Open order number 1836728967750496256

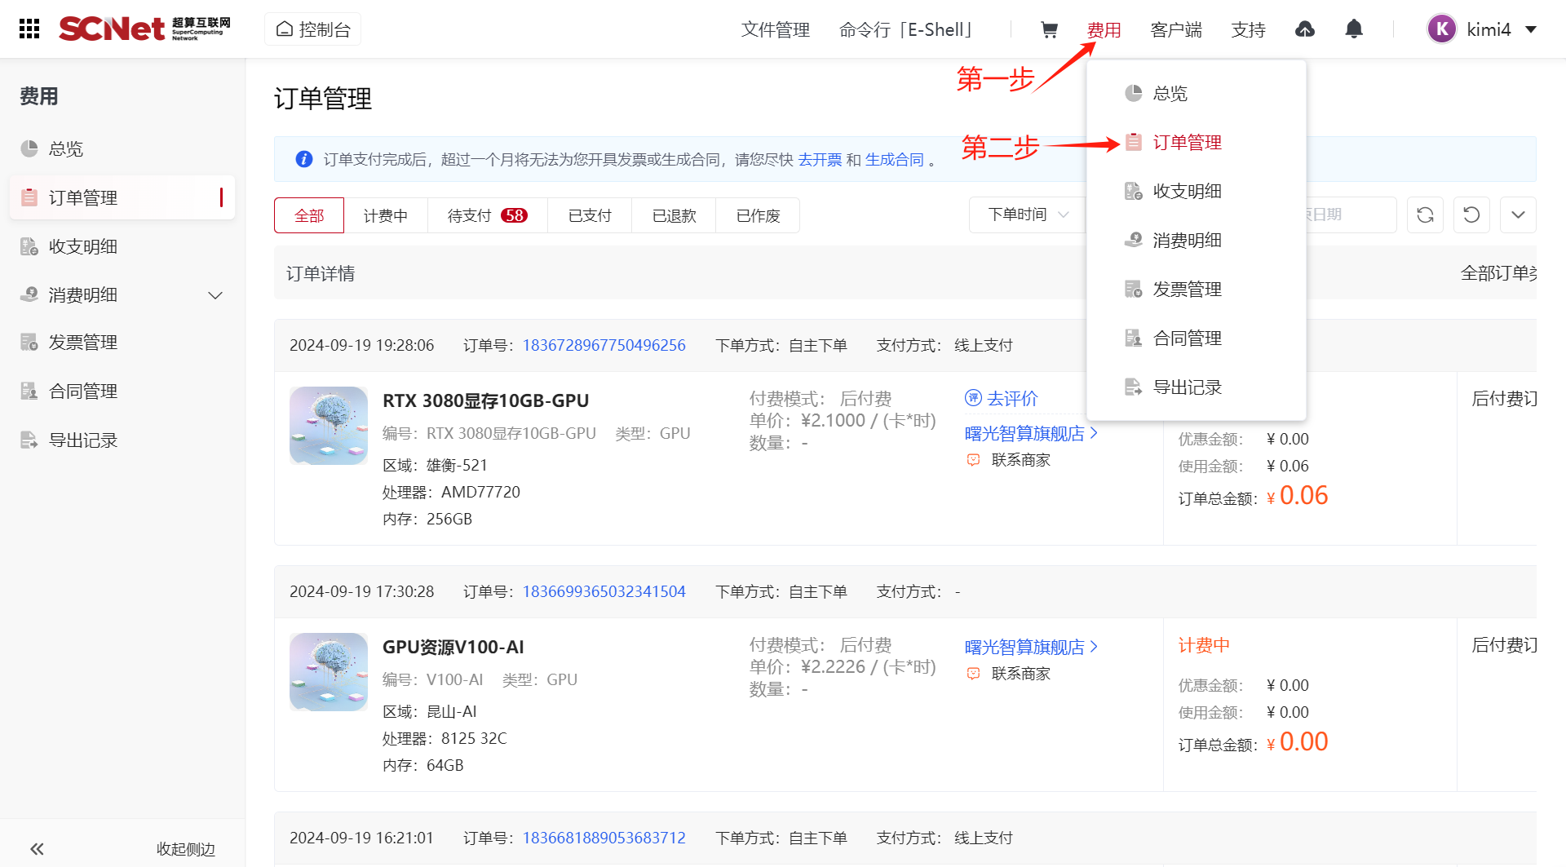pos(604,345)
